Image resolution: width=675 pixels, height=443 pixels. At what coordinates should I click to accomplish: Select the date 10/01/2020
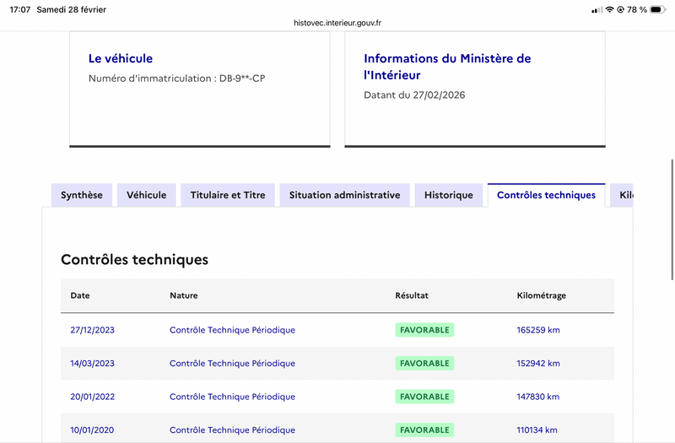(92, 429)
